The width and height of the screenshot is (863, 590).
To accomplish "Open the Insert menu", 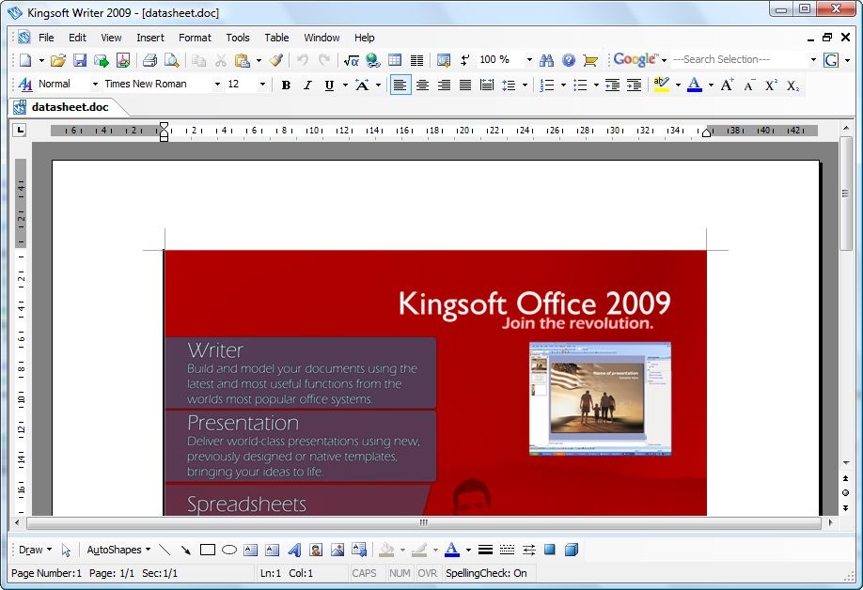I will point(150,38).
